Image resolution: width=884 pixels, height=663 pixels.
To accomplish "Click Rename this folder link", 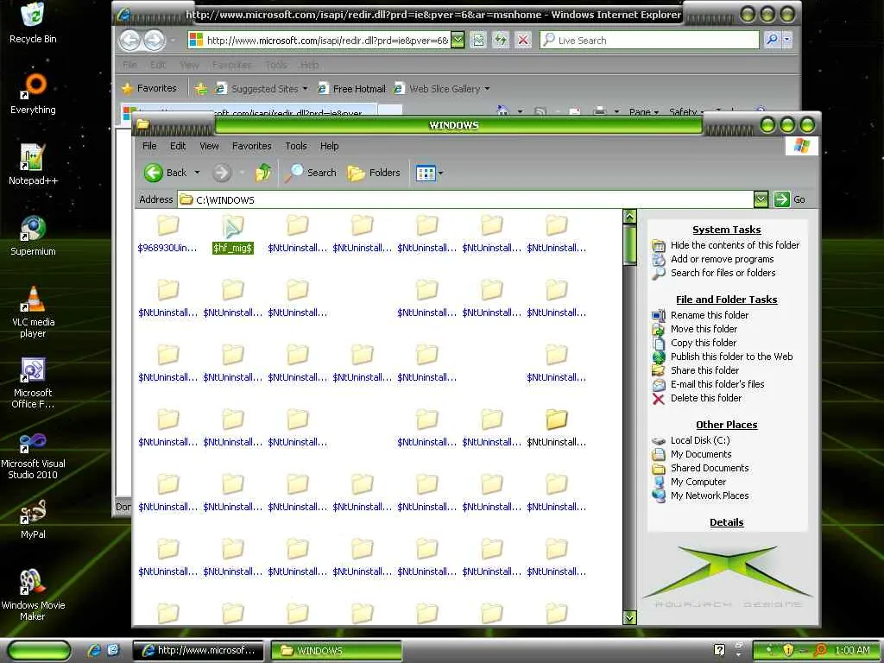I will click(710, 315).
